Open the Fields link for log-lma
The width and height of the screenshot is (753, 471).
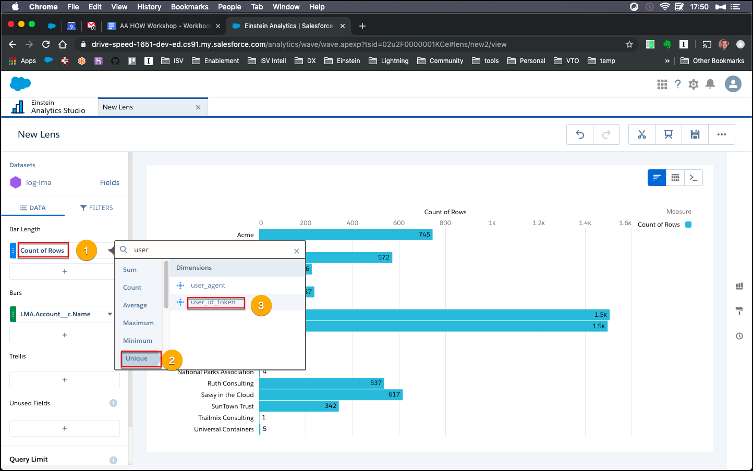point(110,182)
